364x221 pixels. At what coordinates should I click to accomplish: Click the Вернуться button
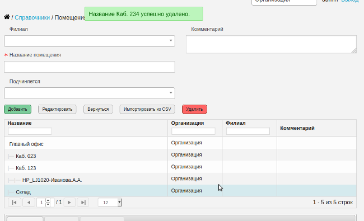coord(98,109)
